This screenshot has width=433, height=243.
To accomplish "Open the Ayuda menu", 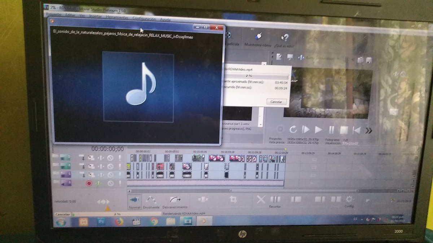I will click(165, 19).
